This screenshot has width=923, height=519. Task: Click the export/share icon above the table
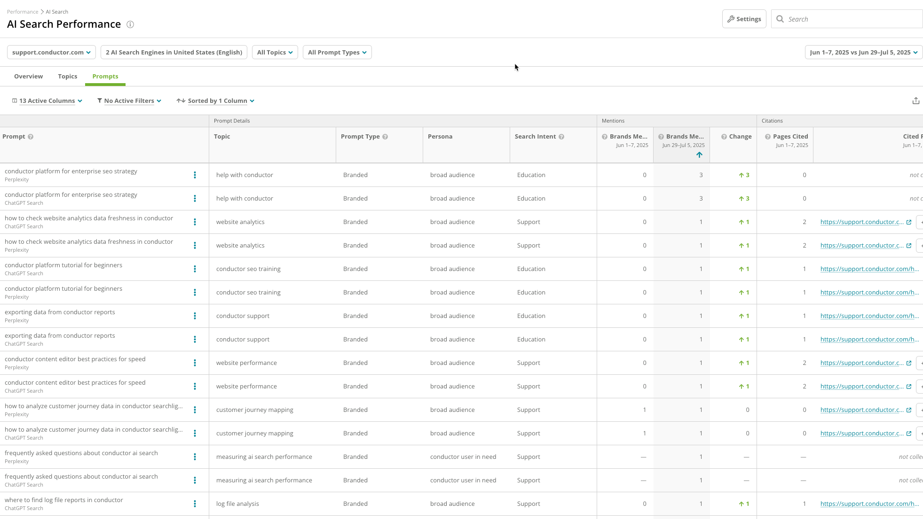915,100
